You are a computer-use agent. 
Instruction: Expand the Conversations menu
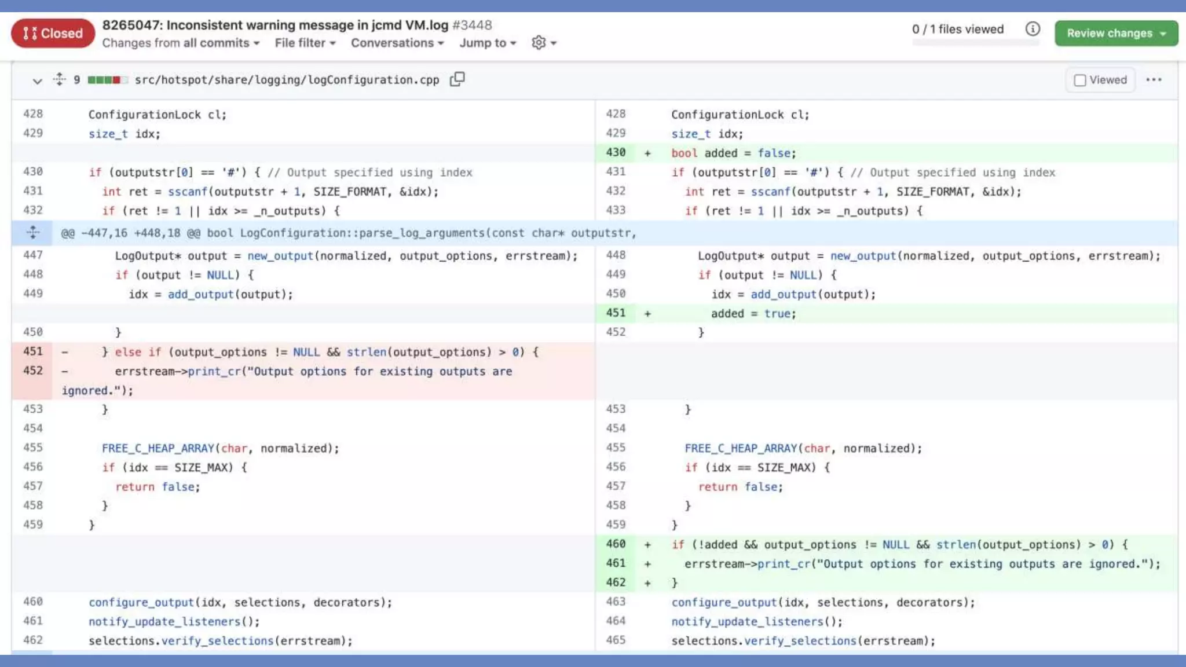coord(397,43)
